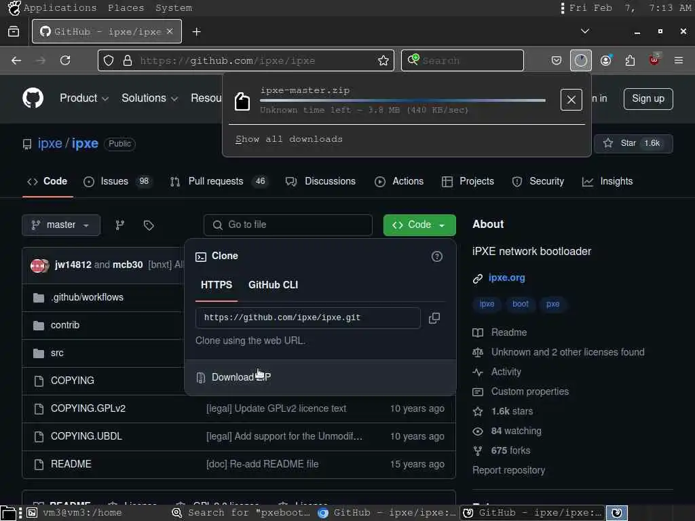
Task: Open the ipxe.org website link
Action: [x=506, y=277]
